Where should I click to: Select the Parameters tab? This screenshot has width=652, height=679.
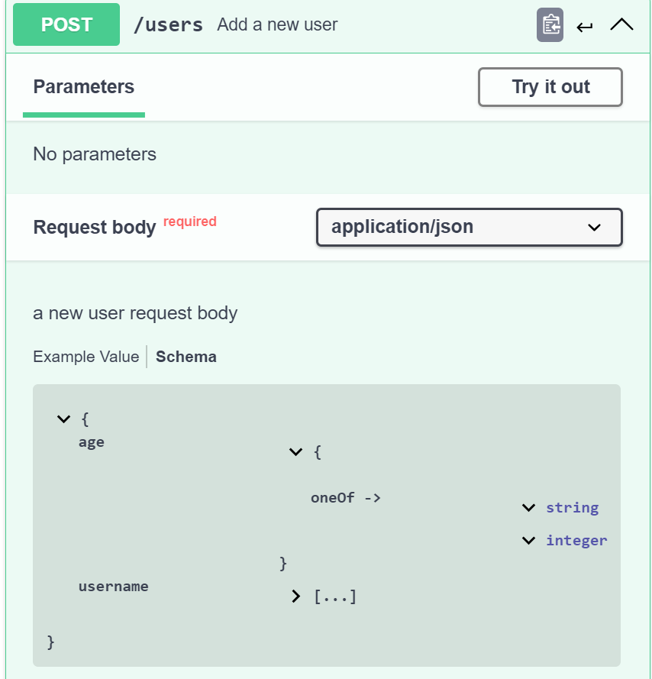tap(83, 86)
